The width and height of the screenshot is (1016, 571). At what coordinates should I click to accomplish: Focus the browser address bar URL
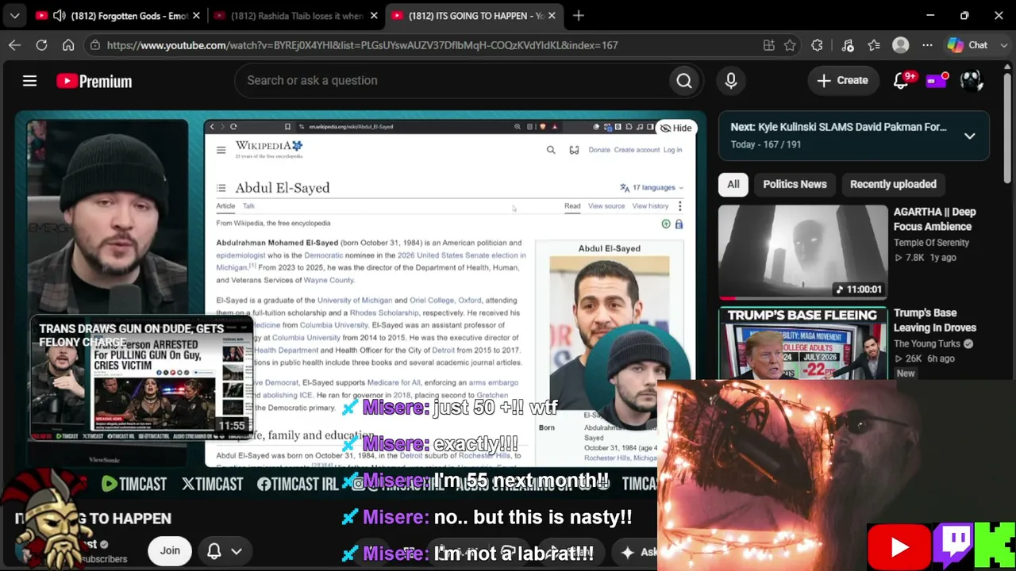pos(362,45)
